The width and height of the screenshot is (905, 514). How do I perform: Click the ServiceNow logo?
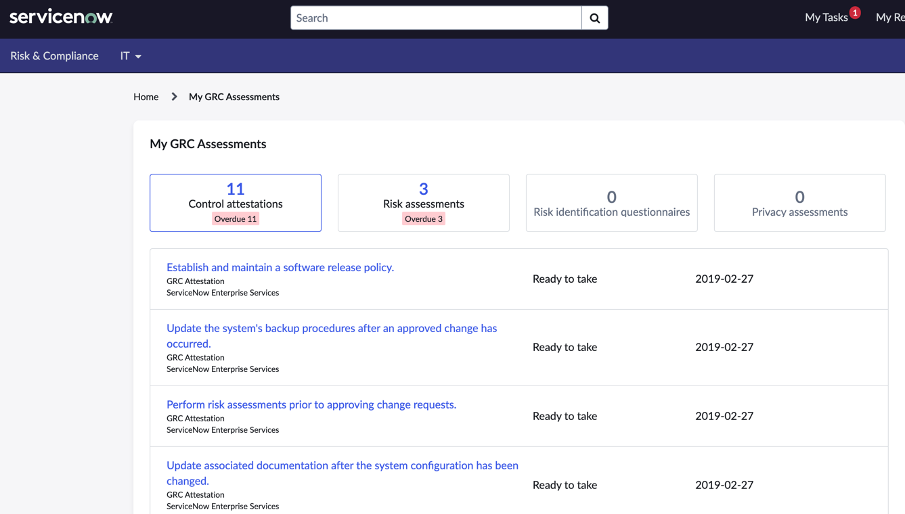[x=61, y=17]
